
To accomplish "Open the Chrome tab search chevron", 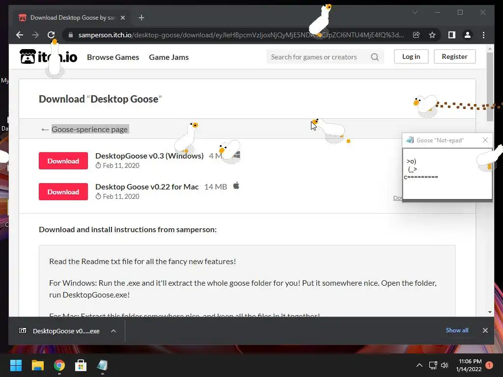I will click(415, 12).
